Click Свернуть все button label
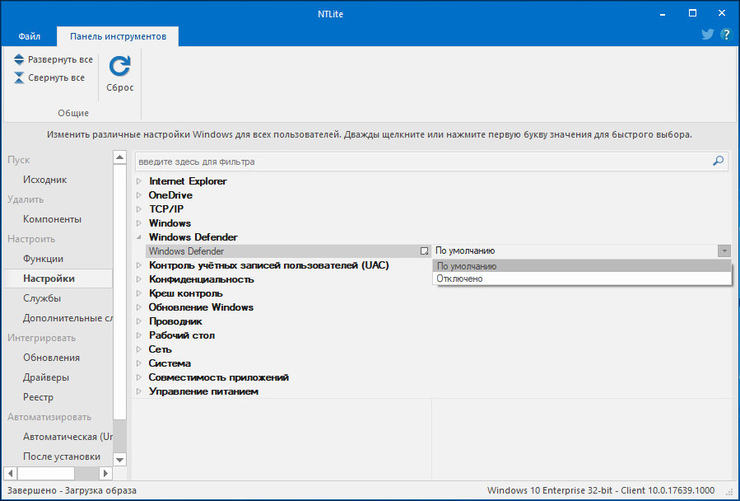The width and height of the screenshot is (740, 501). pyautogui.click(x=56, y=77)
